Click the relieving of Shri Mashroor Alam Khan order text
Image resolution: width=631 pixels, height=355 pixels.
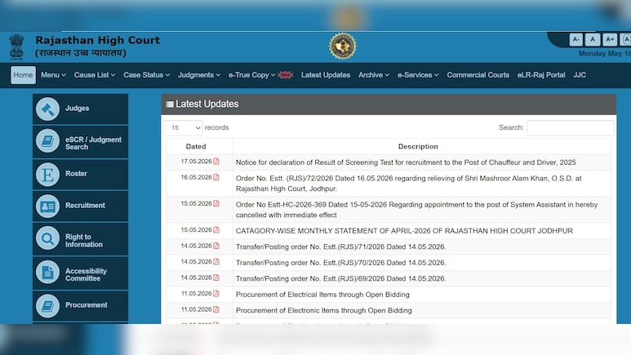coord(408,183)
